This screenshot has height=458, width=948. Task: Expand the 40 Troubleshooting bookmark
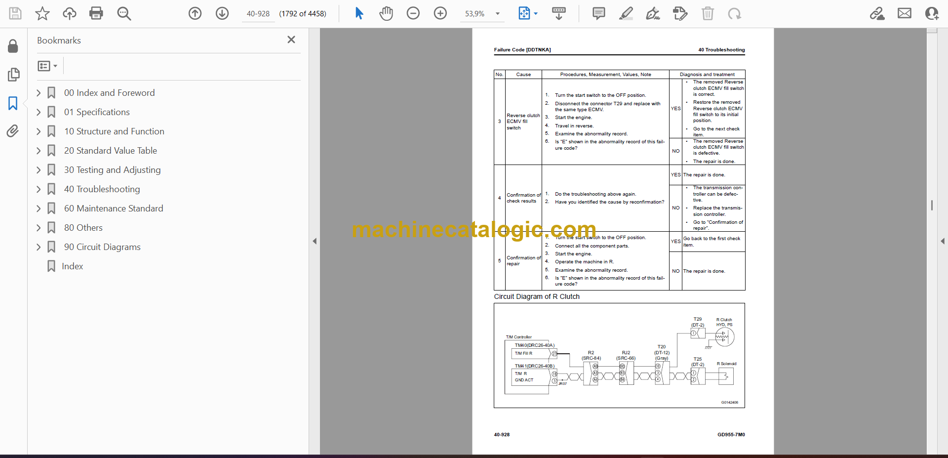point(39,189)
